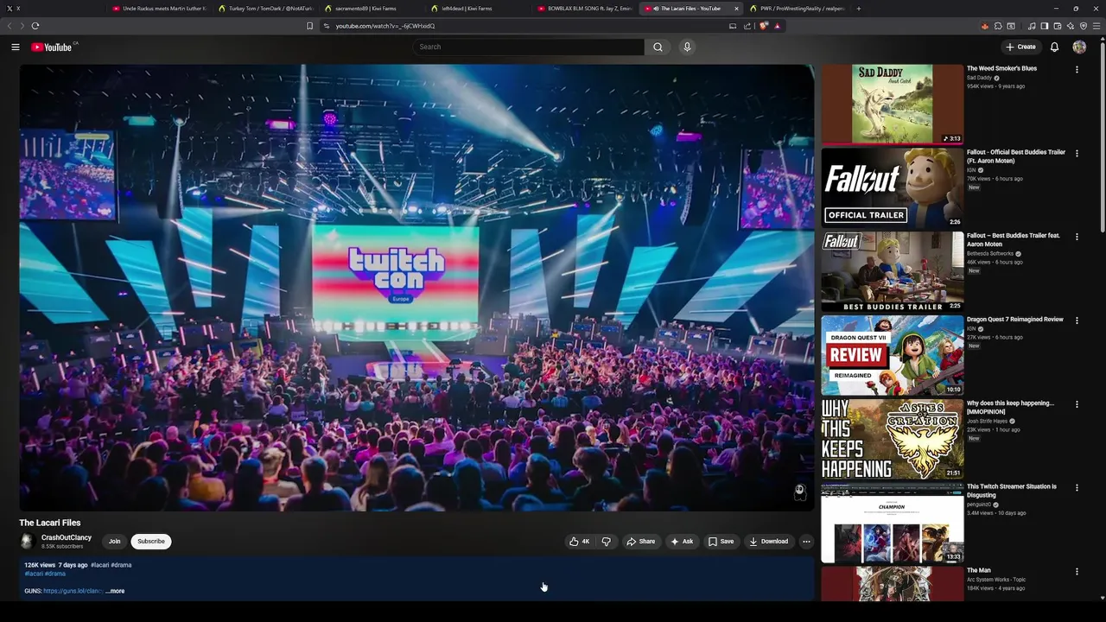Open the YouTube guide hamburger menu
The height and width of the screenshot is (622, 1106).
[x=16, y=47]
